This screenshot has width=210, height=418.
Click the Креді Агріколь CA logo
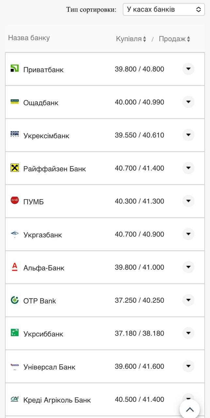pos(14,399)
